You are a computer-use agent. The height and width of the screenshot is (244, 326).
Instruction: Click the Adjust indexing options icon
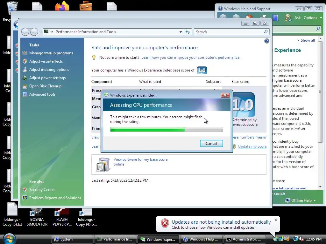point(25,70)
